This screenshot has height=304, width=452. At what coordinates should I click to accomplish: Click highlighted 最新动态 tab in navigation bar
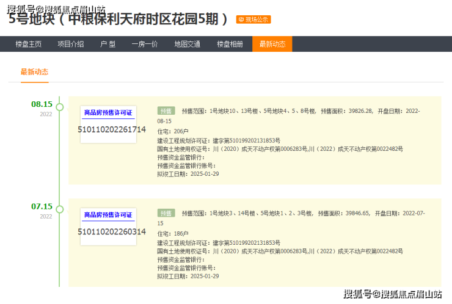pyautogui.click(x=272, y=44)
